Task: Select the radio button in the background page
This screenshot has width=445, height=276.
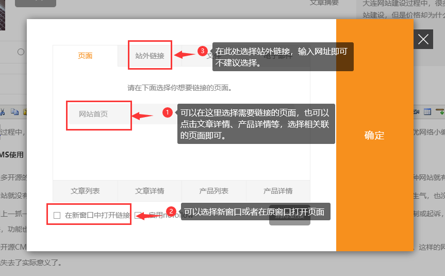Action: click(21, 52)
